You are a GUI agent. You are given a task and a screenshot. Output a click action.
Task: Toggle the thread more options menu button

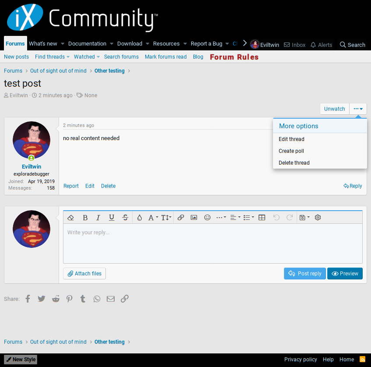coord(358,109)
